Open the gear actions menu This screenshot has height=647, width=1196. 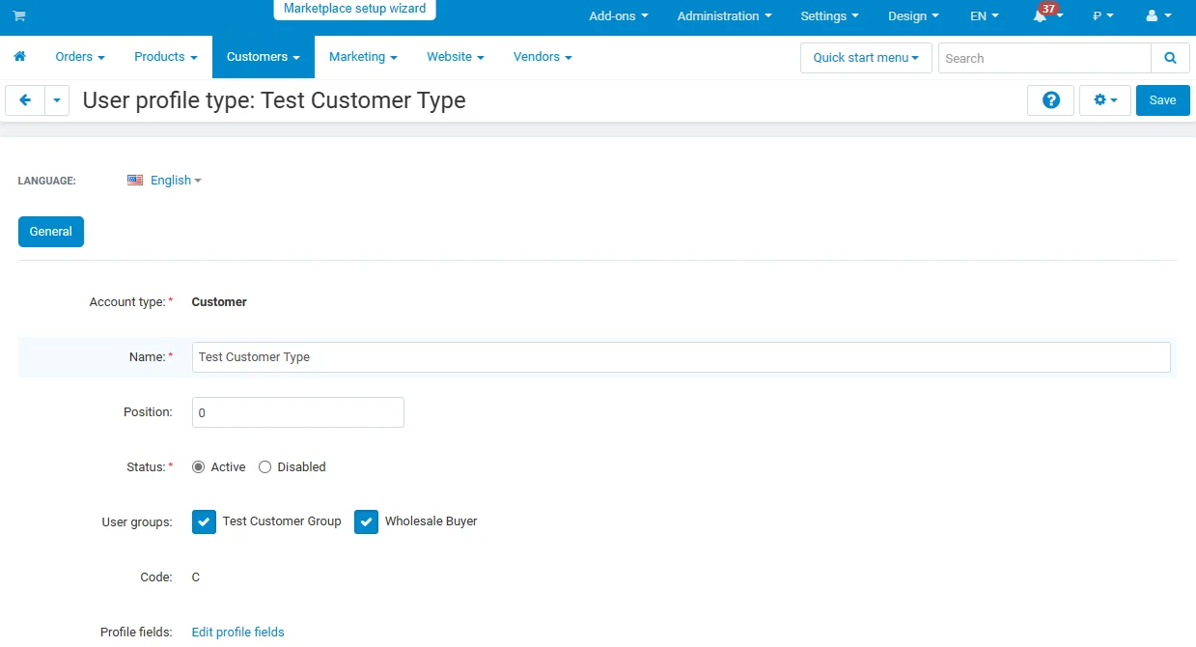[1104, 100]
